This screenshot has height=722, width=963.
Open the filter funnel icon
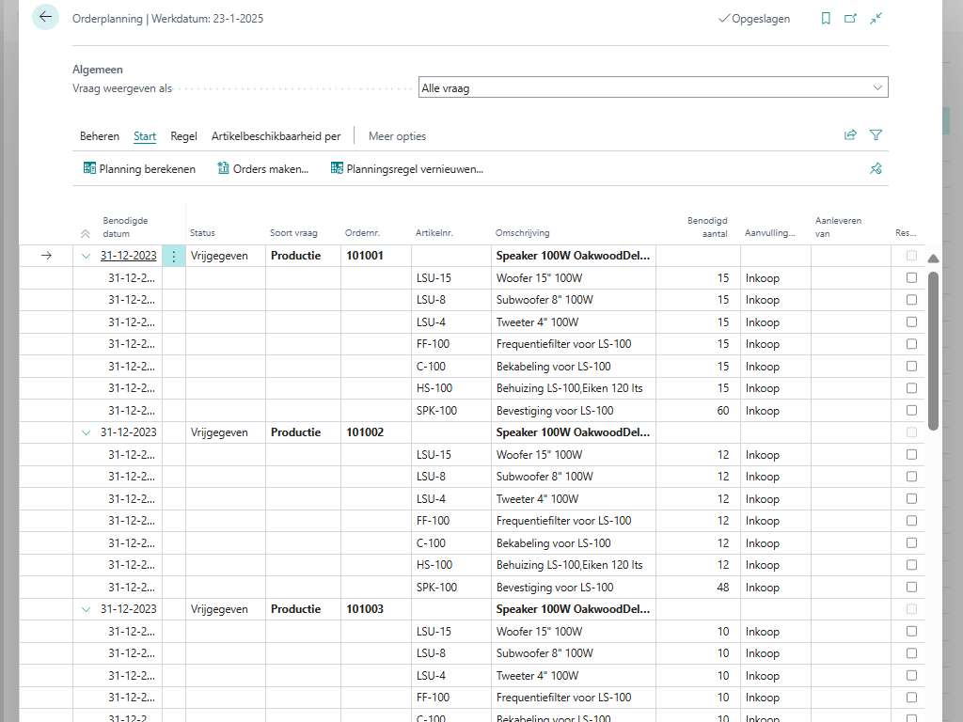(x=876, y=135)
